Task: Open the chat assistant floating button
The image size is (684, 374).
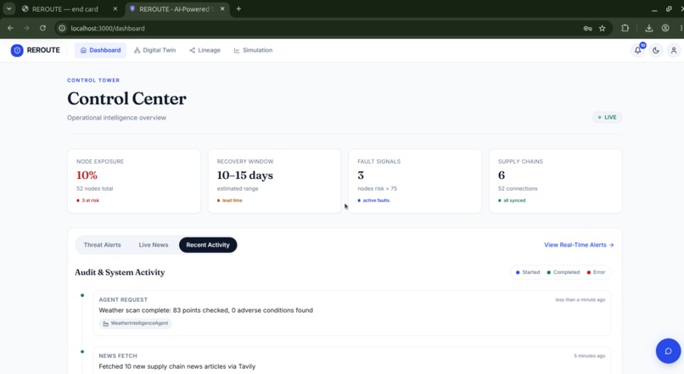Action: coord(668,351)
